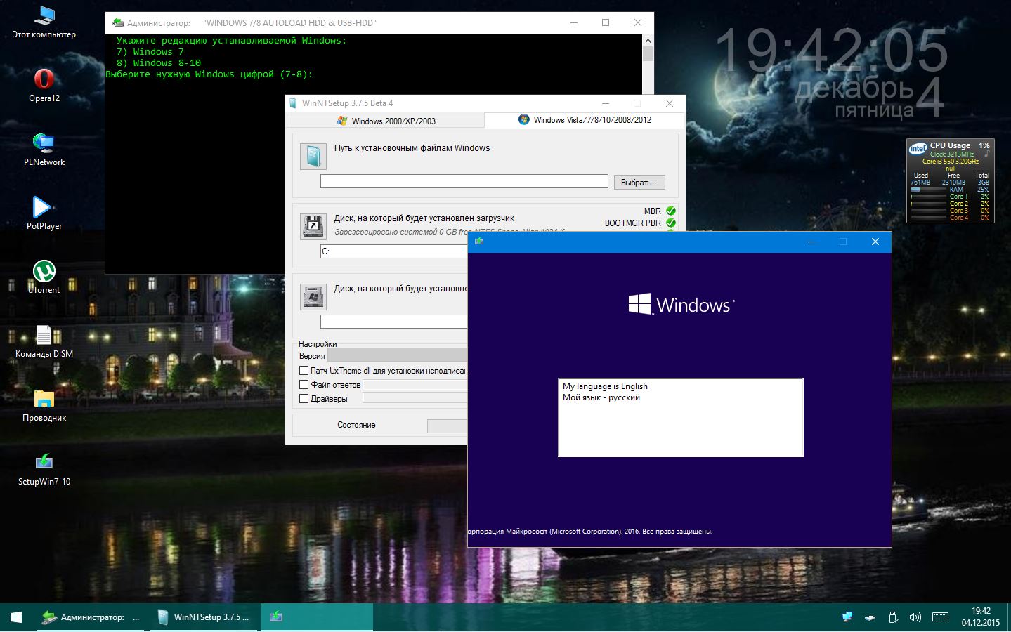Switch to the 'Администратор' console taskbar button
Screen dimensions: 1011x632
tap(90, 617)
